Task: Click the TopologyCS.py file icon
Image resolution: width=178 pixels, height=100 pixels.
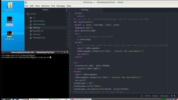Action: 31,38
